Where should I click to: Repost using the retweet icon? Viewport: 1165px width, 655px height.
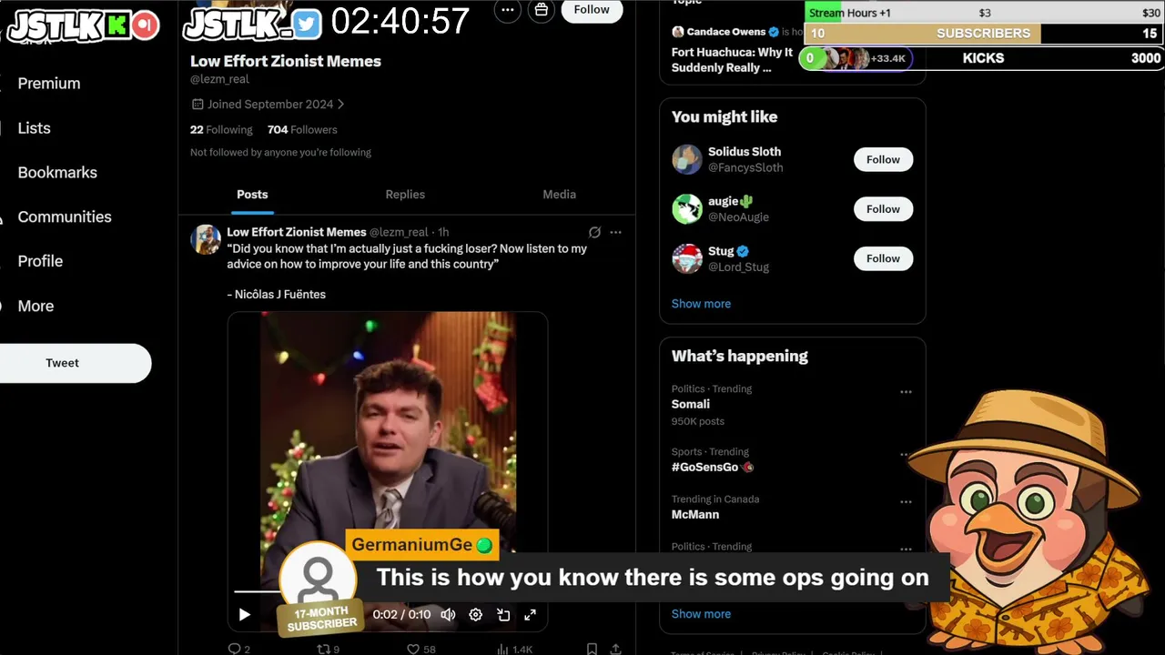(322, 649)
